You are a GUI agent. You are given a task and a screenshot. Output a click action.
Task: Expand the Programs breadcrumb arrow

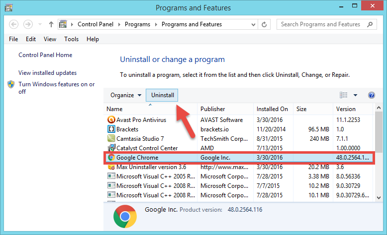click(156, 24)
